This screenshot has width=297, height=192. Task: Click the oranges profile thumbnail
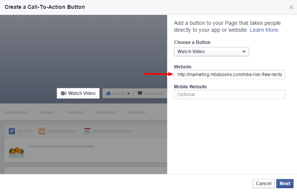click(16, 151)
